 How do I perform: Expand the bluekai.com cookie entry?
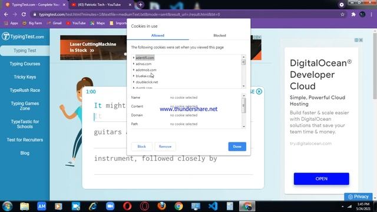click(x=134, y=76)
